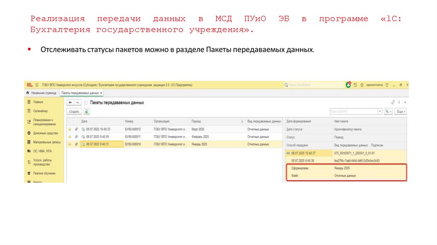The width and height of the screenshot is (437, 245).
Task: Click Отчетные данные in row БУ00-000012
Action: 258,129
